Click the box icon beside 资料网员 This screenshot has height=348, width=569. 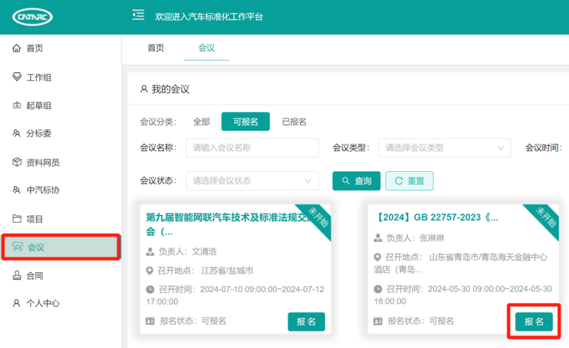pyautogui.click(x=17, y=161)
